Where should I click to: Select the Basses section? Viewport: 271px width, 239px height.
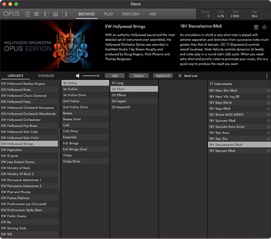(x=86, y=113)
